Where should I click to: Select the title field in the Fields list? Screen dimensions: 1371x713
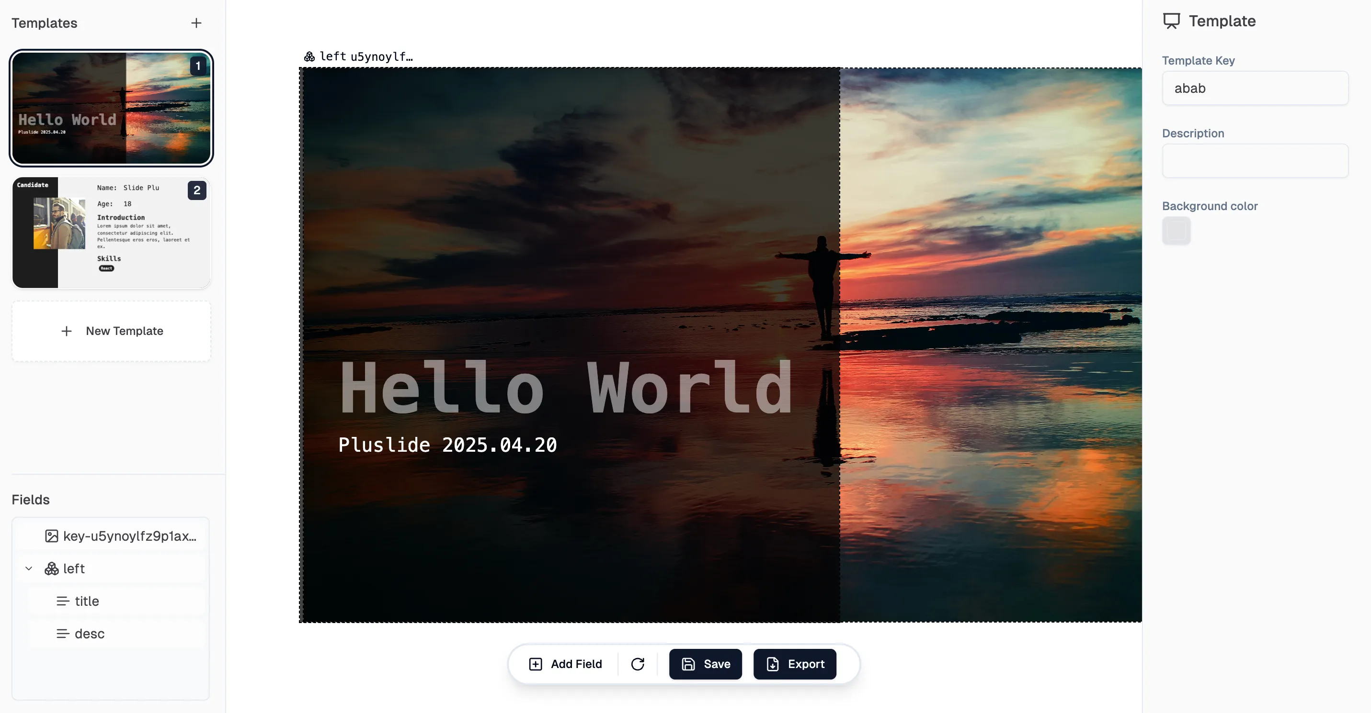coord(87,601)
